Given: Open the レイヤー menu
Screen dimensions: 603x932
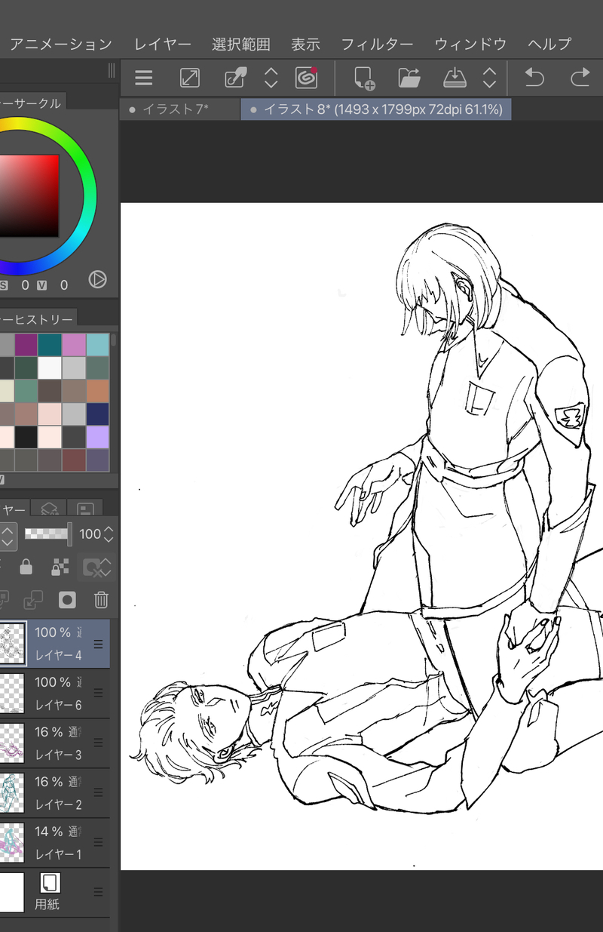Looking at the screenshot, I should tap(163, 45).
